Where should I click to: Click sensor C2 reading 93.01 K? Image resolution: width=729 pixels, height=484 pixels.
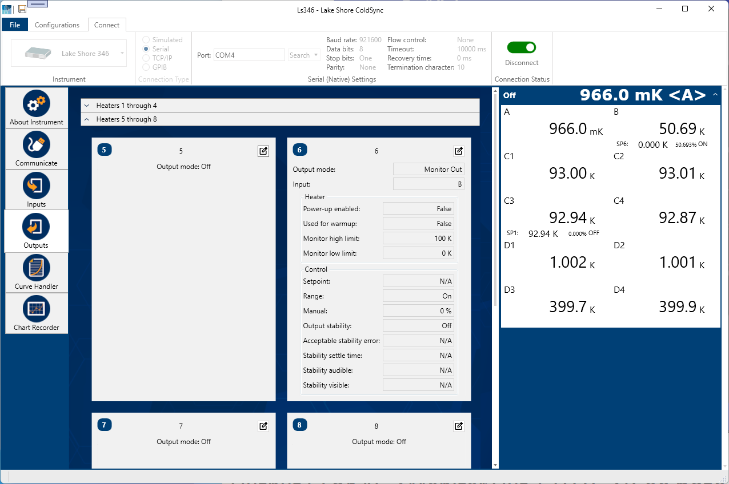(682, 174)
